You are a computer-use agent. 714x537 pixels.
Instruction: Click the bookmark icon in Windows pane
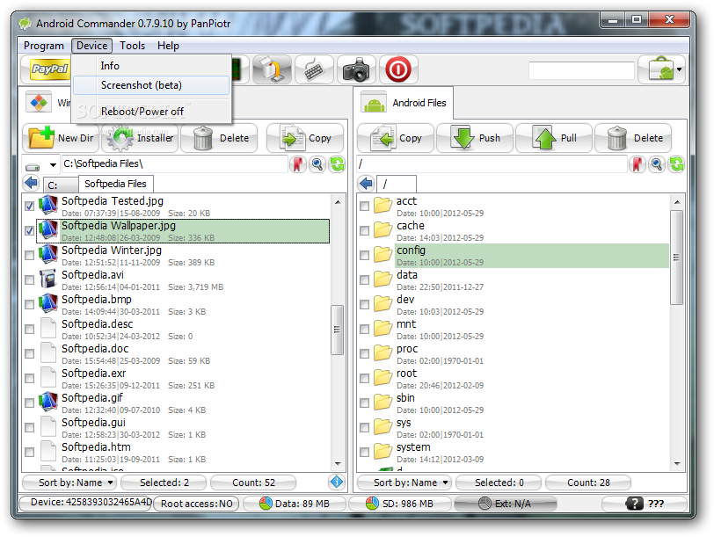point(298,164)
